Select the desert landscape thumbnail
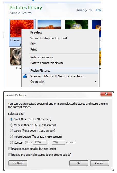The image size is (117, 173). (49, 24)
